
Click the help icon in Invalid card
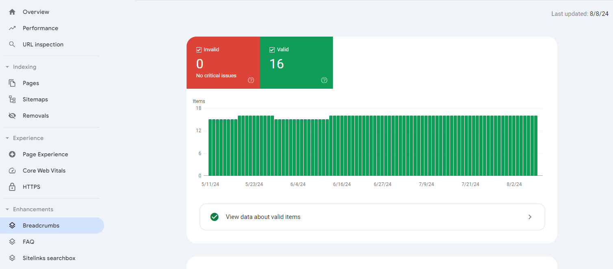pyautogui.click(x=251, y=80)
